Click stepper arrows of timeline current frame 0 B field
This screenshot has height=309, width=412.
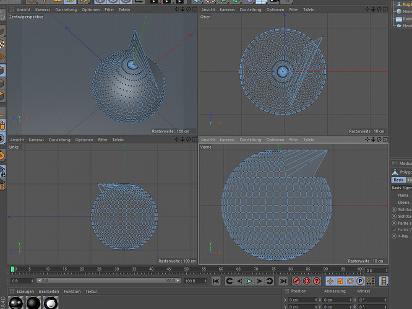[387, 271]
